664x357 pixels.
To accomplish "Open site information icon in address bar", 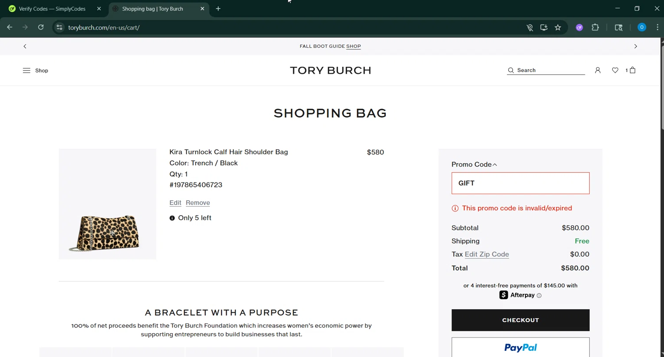I will (x=59, y=27).
